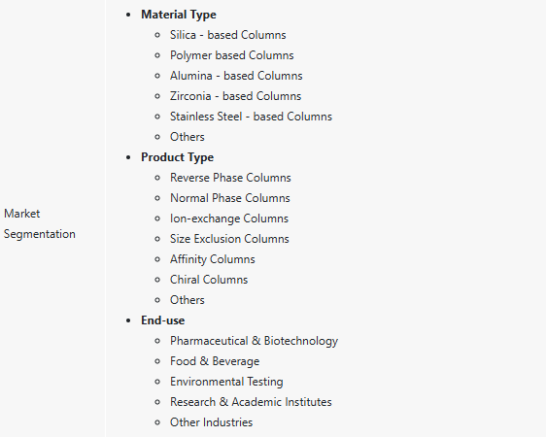Click Polymer based Columns item

(x=231, y=55)
